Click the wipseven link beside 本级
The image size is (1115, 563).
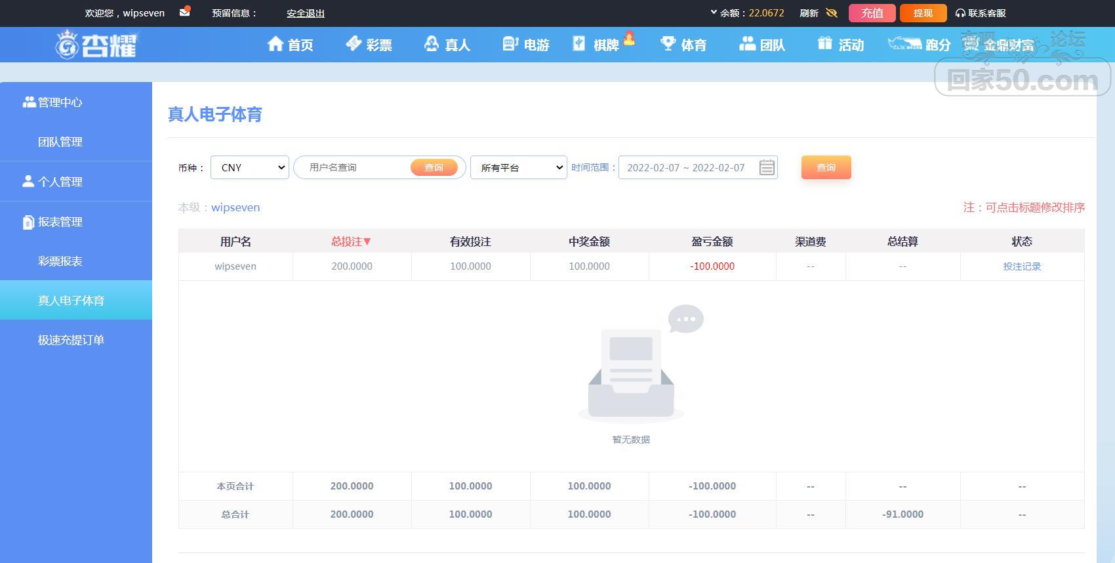point(235,207)
